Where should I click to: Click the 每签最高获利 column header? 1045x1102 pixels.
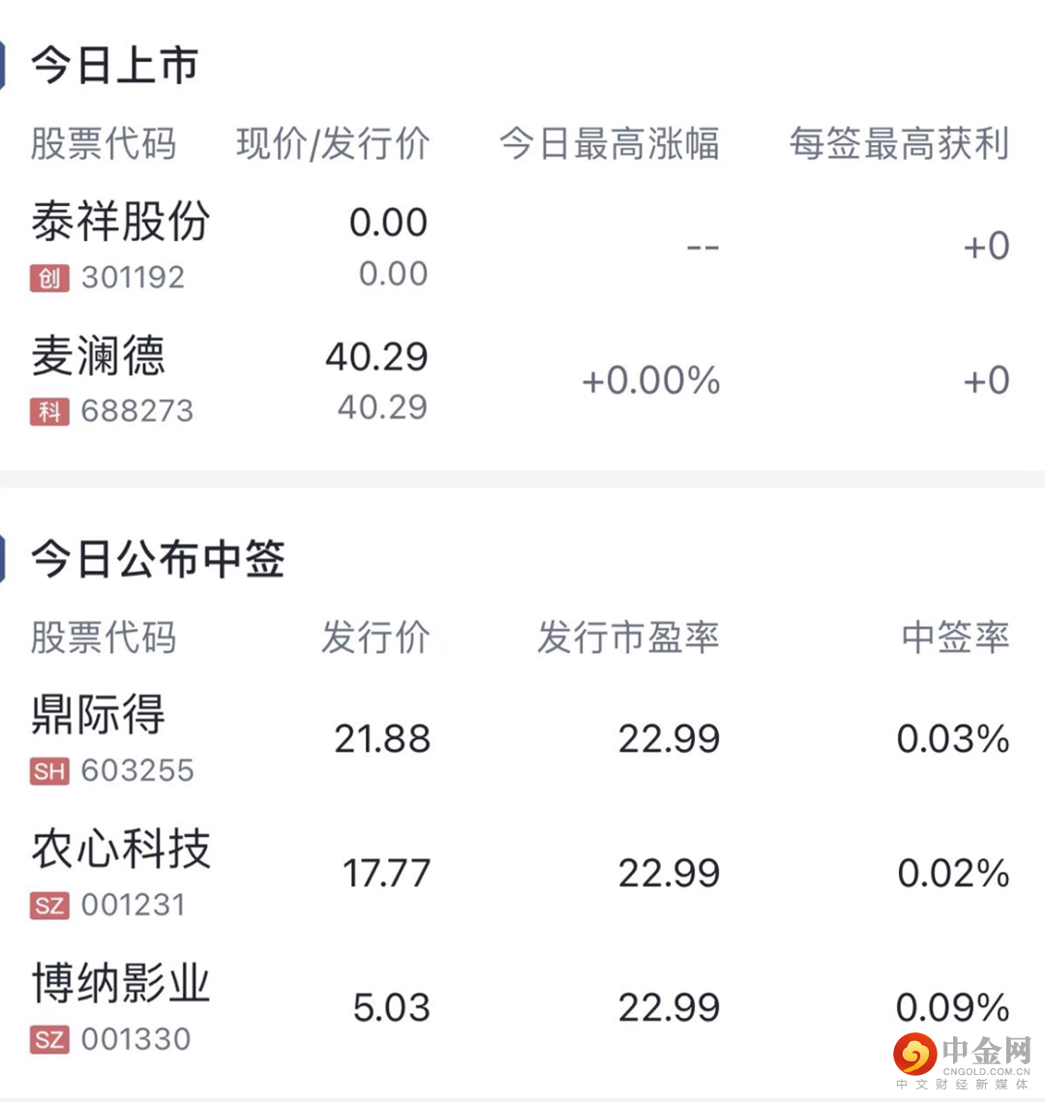coord(899,144)
